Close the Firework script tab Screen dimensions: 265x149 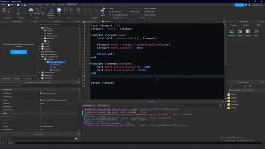112,22
